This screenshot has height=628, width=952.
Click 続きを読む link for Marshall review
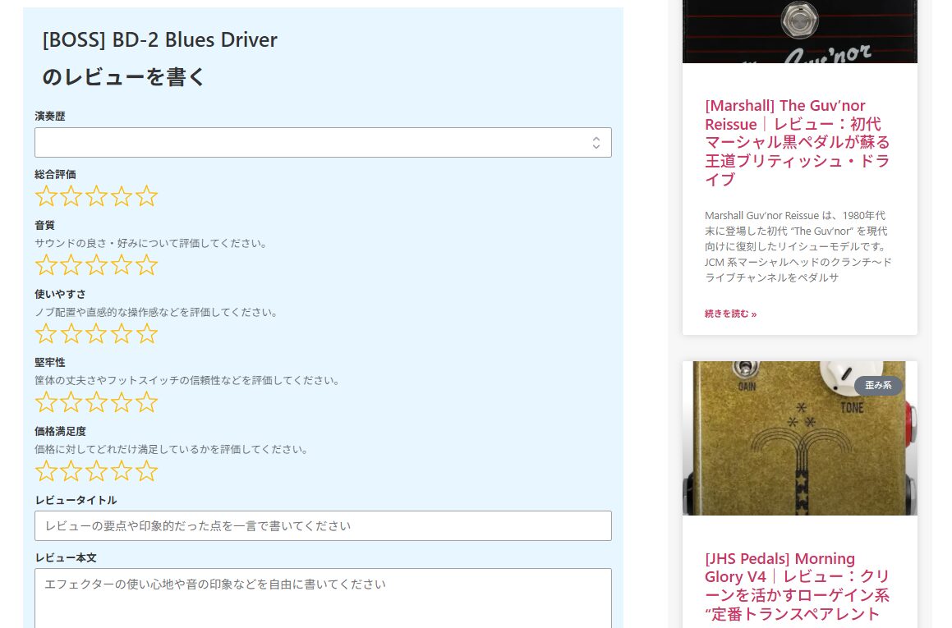click(x=730, y=314)
